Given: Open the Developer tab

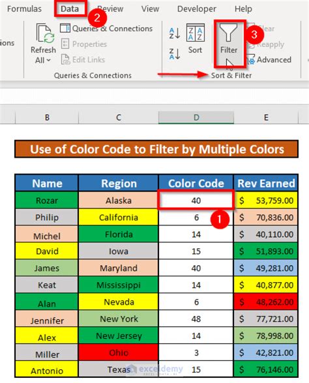Looking at the screenshot, I should pyautogui.click(x=197, y=9).
